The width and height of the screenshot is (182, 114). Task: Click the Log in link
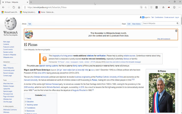(x=177, y=17)
